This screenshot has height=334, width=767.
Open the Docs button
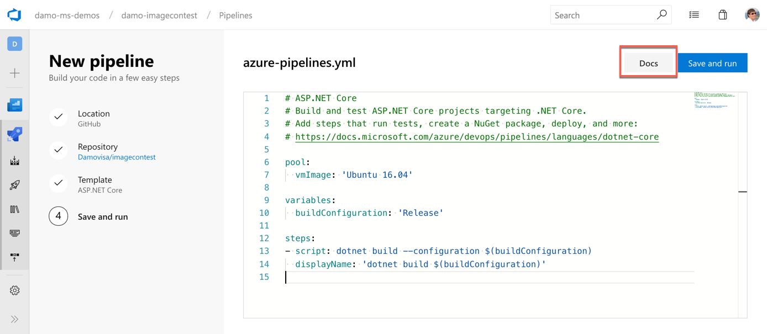[648, 62]
